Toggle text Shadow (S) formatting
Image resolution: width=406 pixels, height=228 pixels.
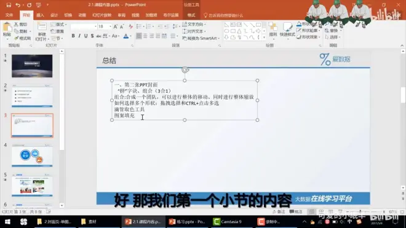coord(92,36)
